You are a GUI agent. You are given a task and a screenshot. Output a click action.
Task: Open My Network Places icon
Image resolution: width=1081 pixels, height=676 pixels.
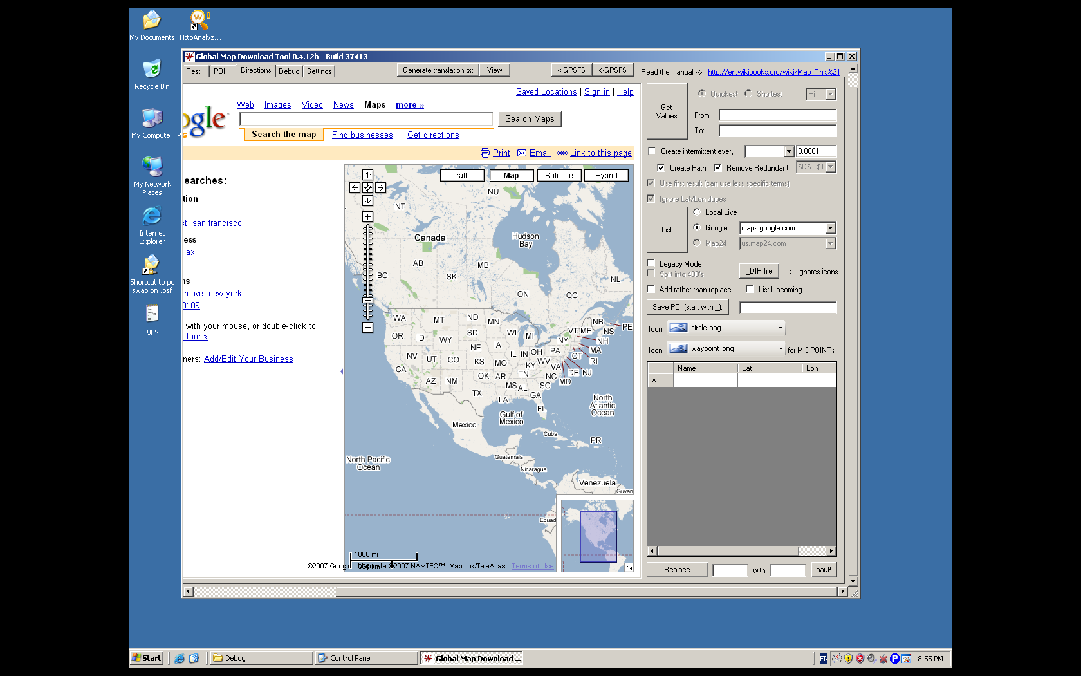pyautogui.click(x=152, y=167)
